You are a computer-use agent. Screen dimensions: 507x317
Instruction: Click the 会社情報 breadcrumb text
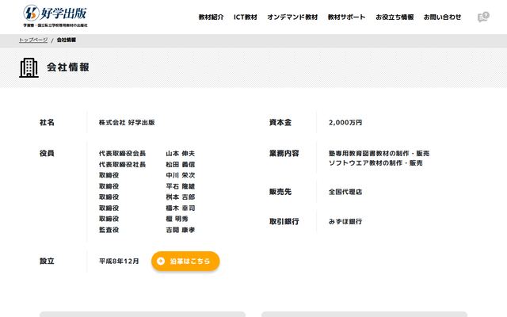67,40
